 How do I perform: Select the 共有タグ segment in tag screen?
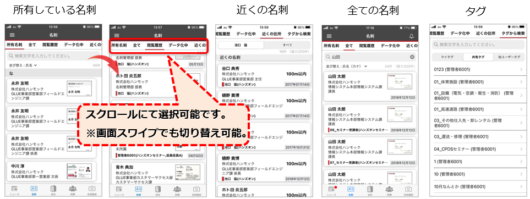pos(478,57)
